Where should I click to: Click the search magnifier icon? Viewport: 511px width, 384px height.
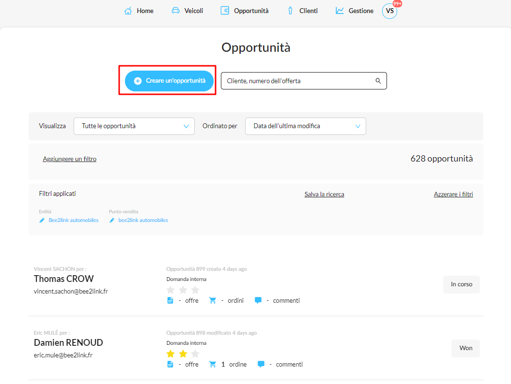click(x=378, y=81)
